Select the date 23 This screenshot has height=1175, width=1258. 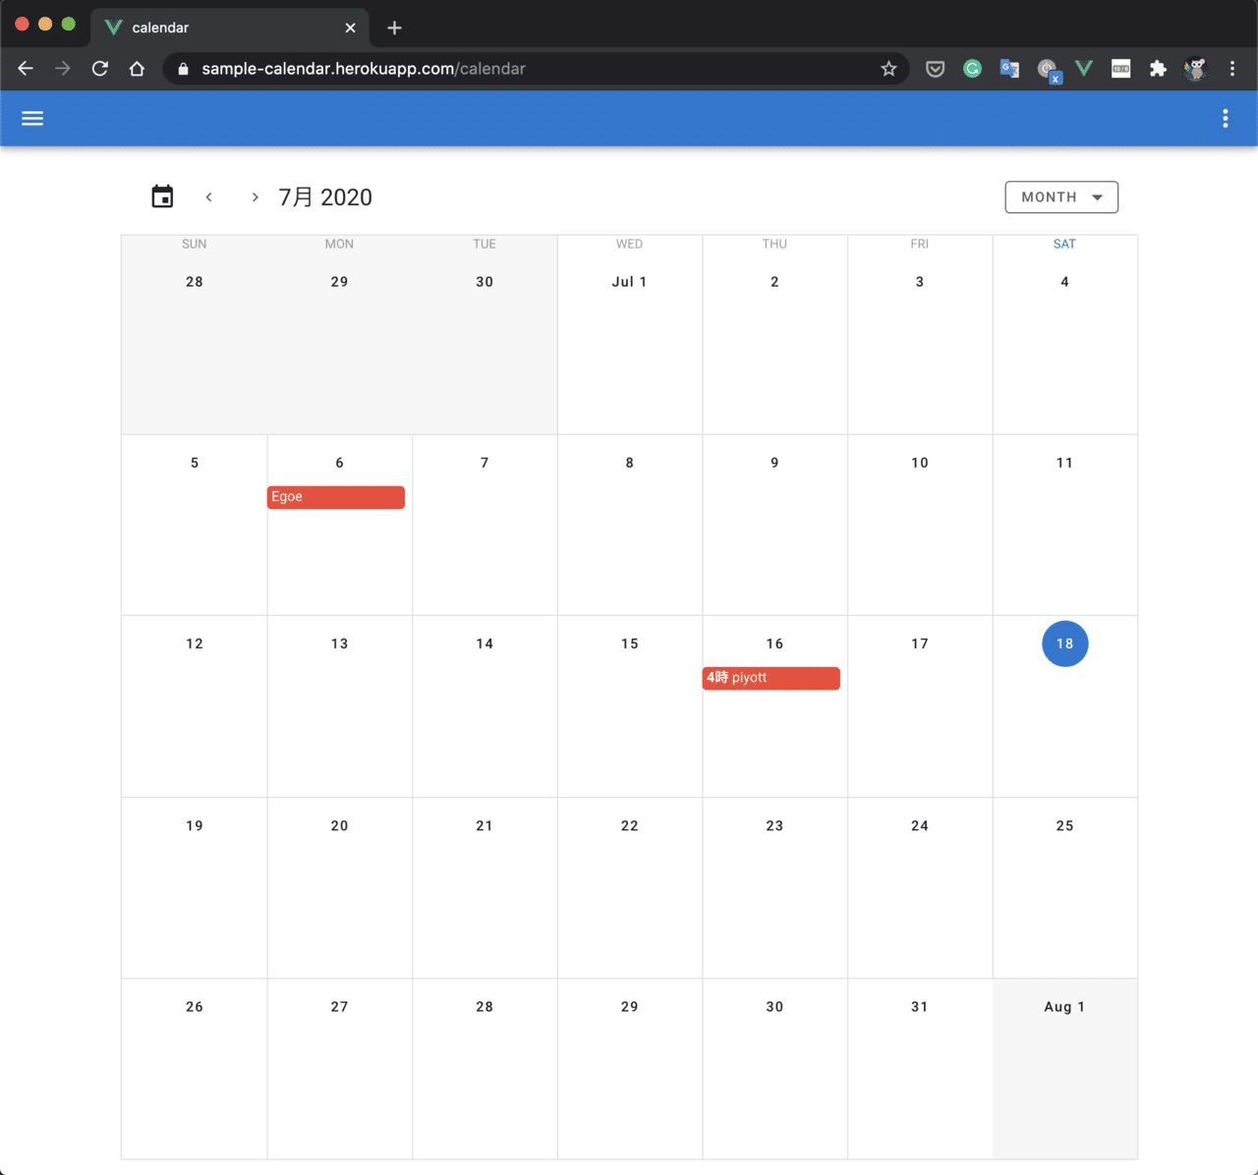click(774, 826)
